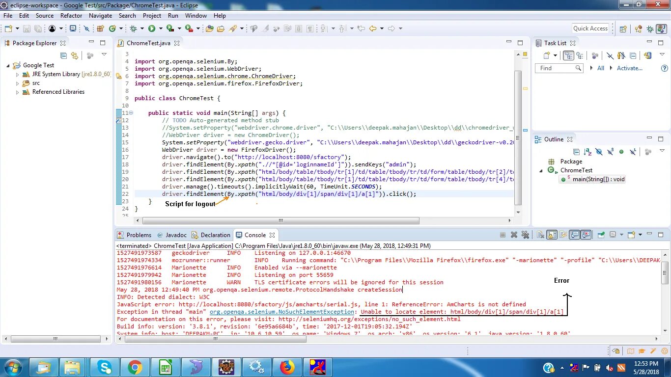Open Skype from the Windows taskbar
The image size is (671, 377).
(105, 367)
